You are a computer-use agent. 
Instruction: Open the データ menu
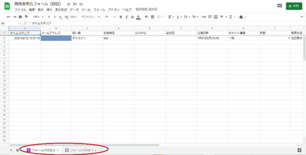click(74, 9)
